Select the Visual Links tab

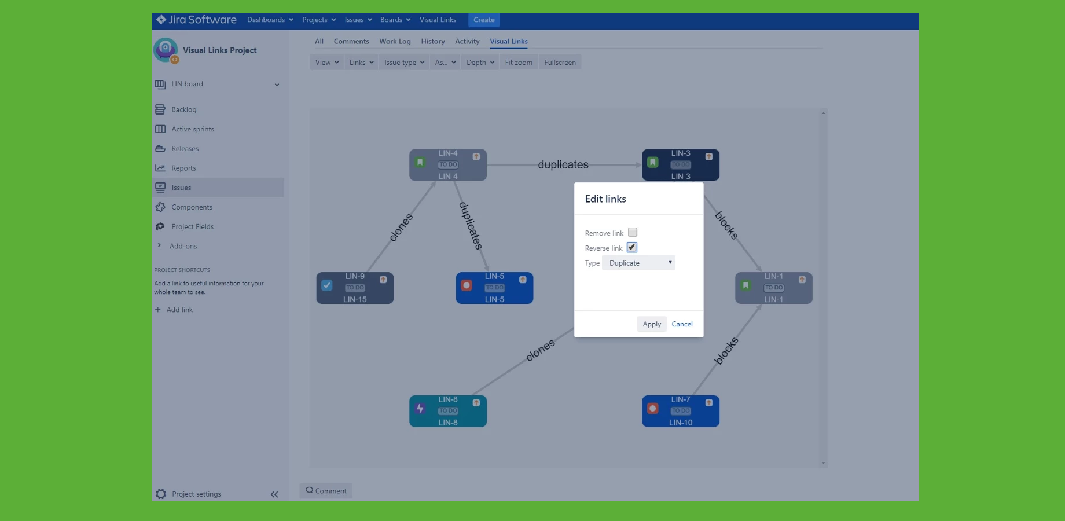[x=509, y=42]
